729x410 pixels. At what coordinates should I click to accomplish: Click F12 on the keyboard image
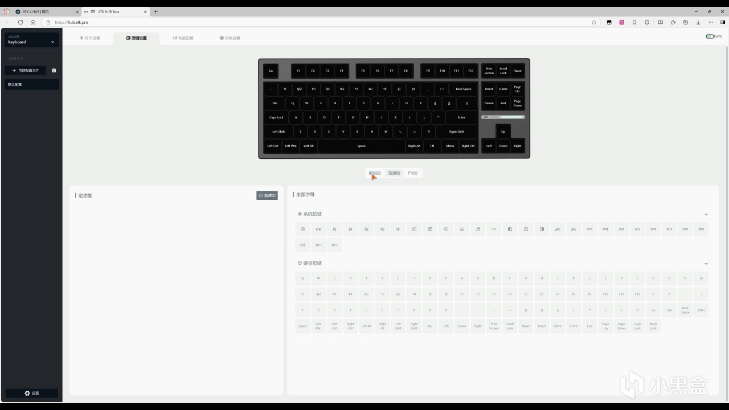coord(470,71)
